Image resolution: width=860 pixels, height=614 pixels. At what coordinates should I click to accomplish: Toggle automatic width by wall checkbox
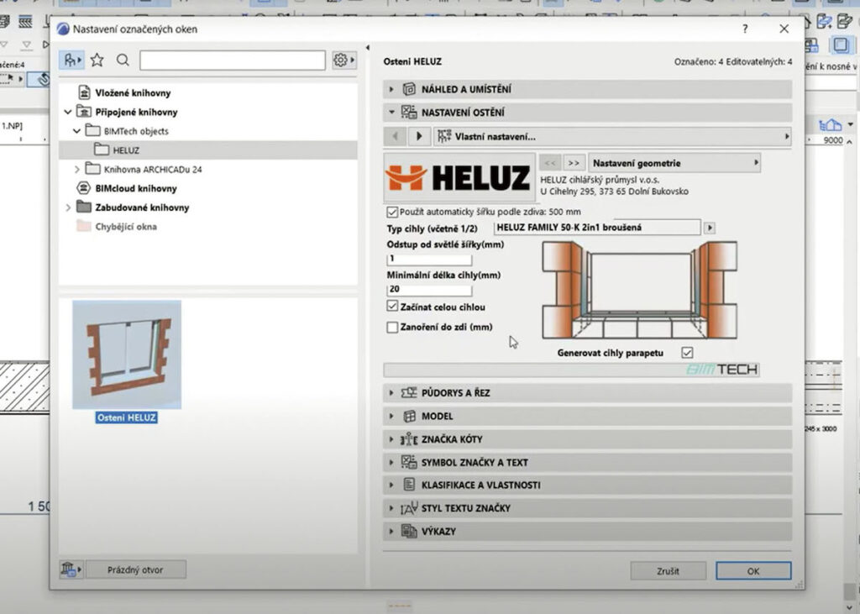tap(392, 212)
